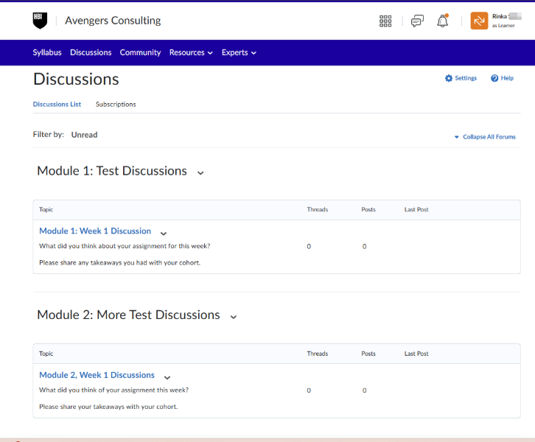Click the 'Filter by:' label
Viewport: 535px width, 442px height.
coord(49,134)
